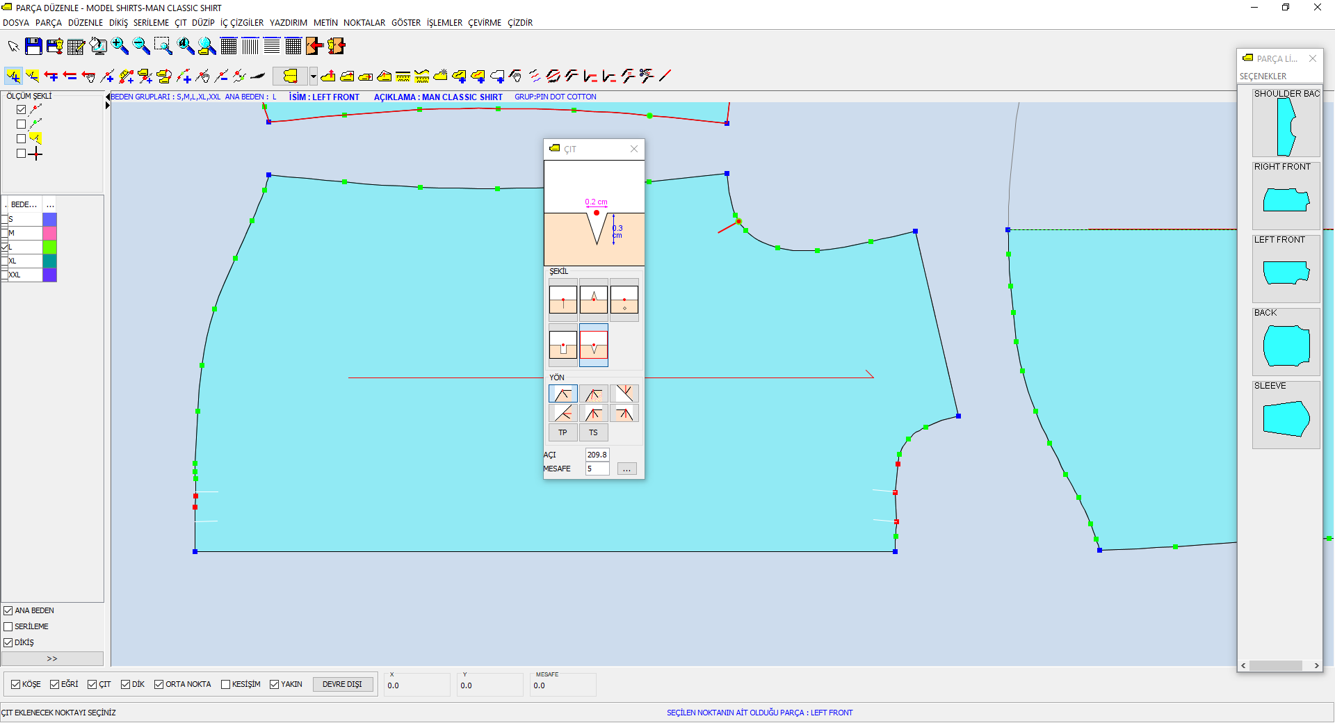Screen dimensions: 1335x723
Task: Click the TS button in notch dialog
Action: pos(593,433)
